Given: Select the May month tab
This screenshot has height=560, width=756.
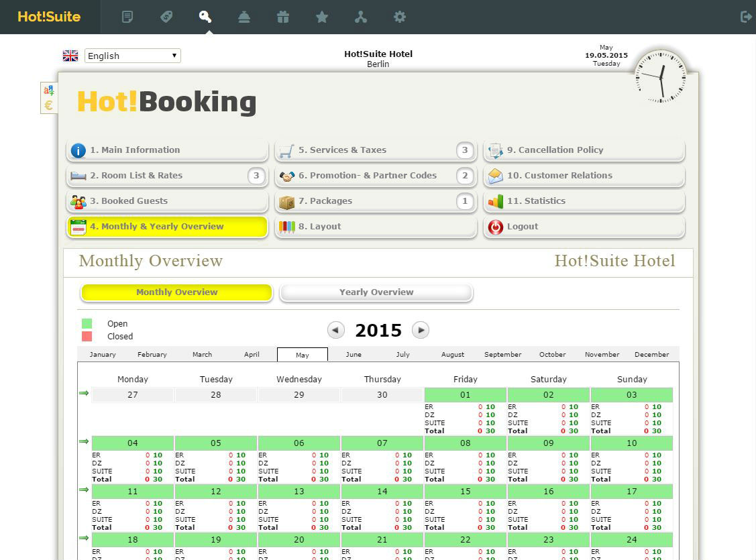Looking at the screenshot, I should tap(303, 355).
